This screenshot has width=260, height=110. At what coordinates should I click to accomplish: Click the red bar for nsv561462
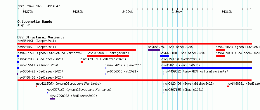(77, 50)
